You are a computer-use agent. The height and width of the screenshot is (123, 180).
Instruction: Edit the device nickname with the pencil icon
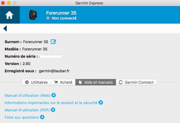point(53,42)
